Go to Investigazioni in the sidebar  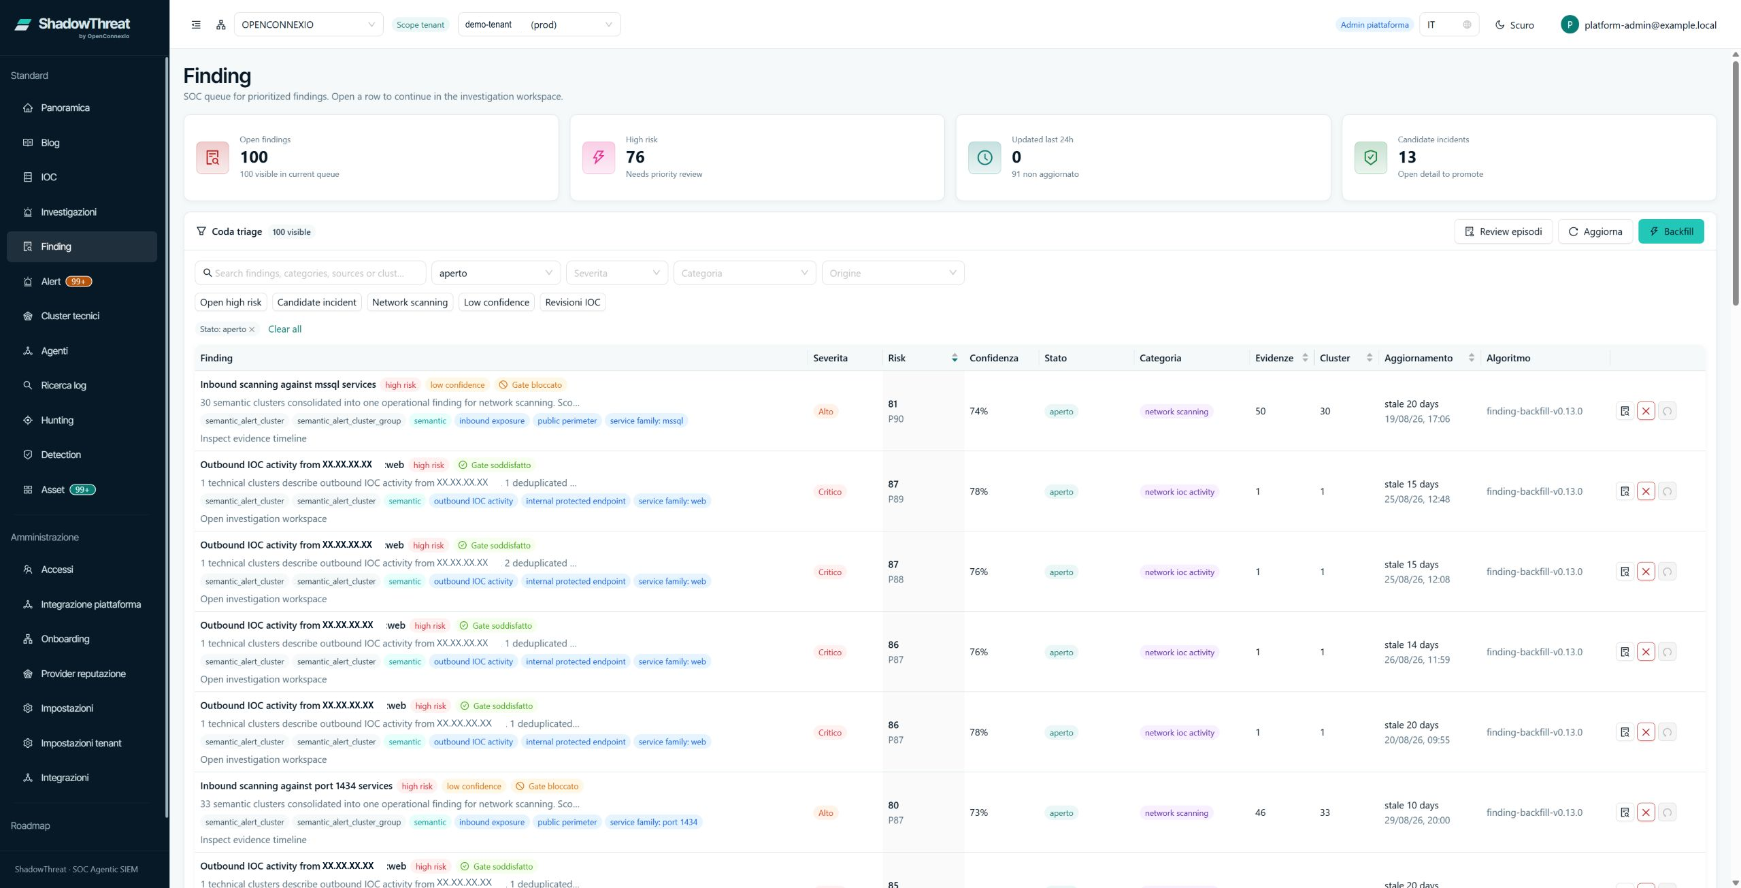[82, 212]
